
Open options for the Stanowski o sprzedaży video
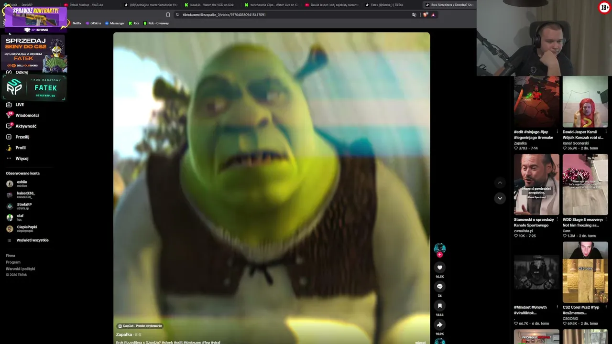[x=557, y=220]
